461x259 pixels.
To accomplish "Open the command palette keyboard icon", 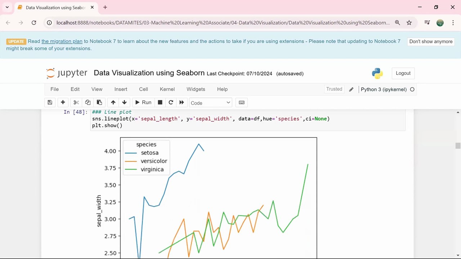I will (x=242, y=103).
